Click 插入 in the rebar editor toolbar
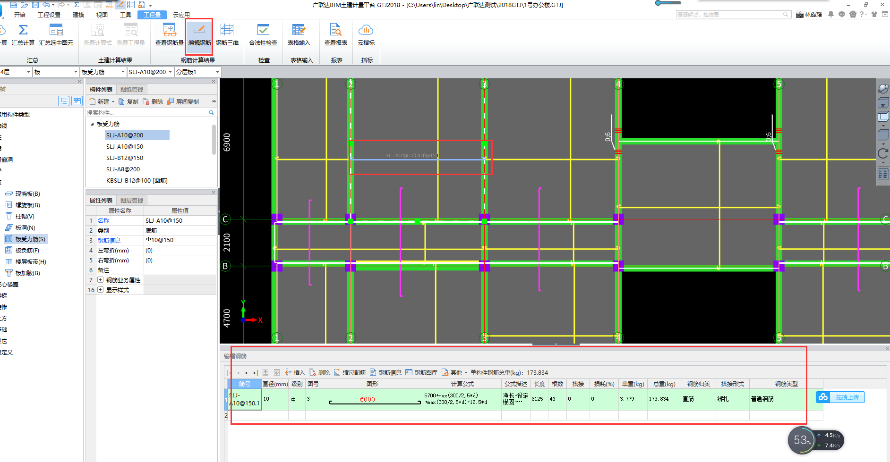Image resolution: width=890 pixels, height=462 pixels. [295, 372]
